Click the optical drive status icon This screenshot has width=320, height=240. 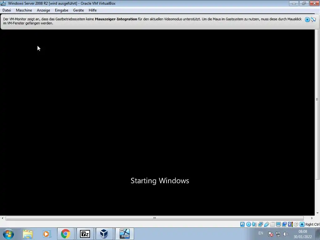[248, 224]
